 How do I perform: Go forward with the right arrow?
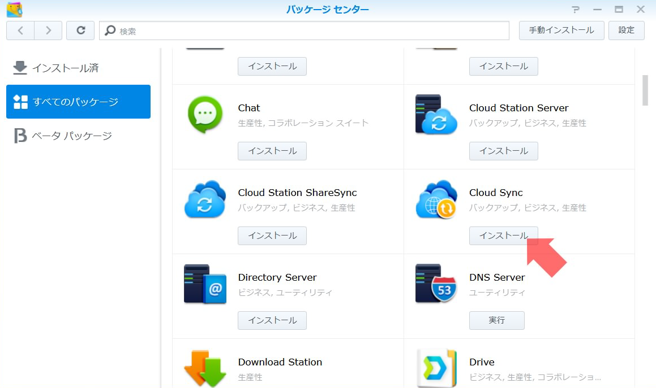pos(48,30)
